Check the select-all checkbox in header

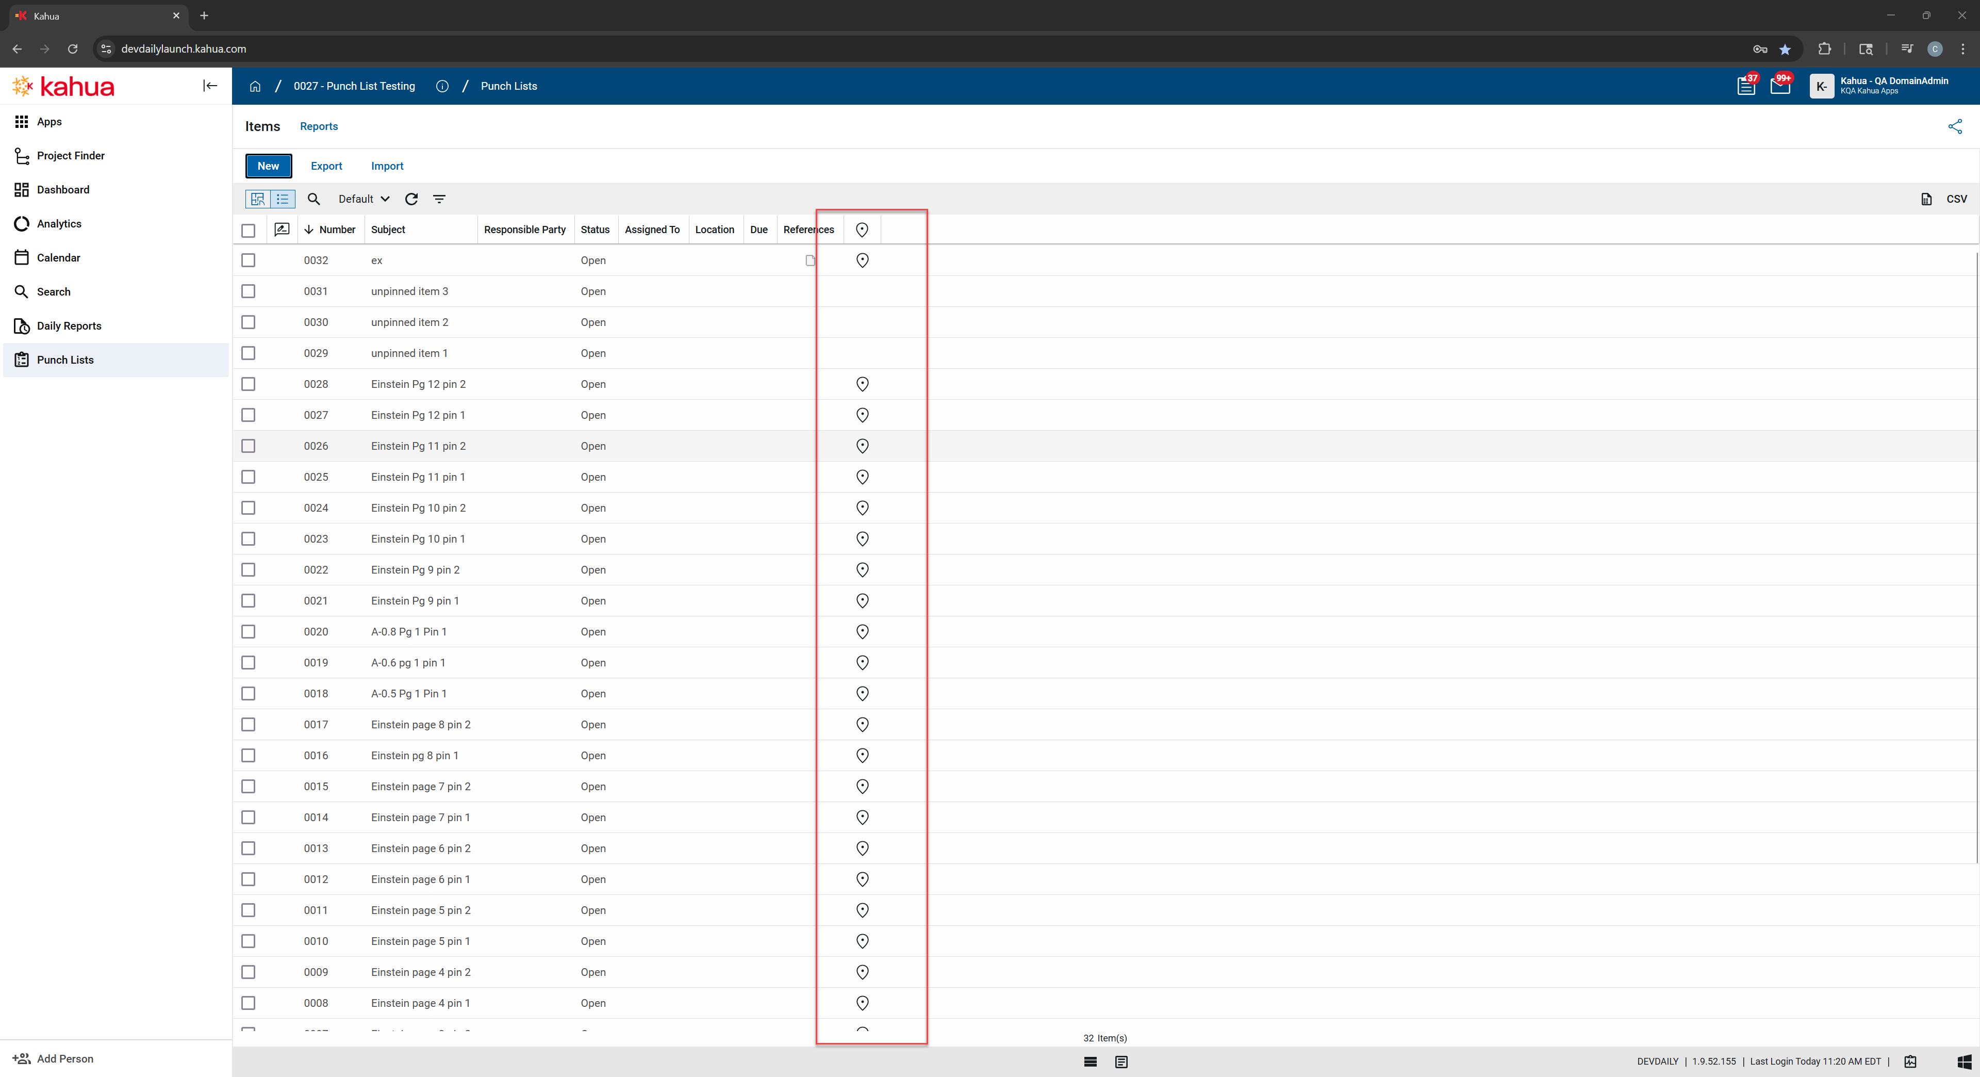tap(248, 231)
